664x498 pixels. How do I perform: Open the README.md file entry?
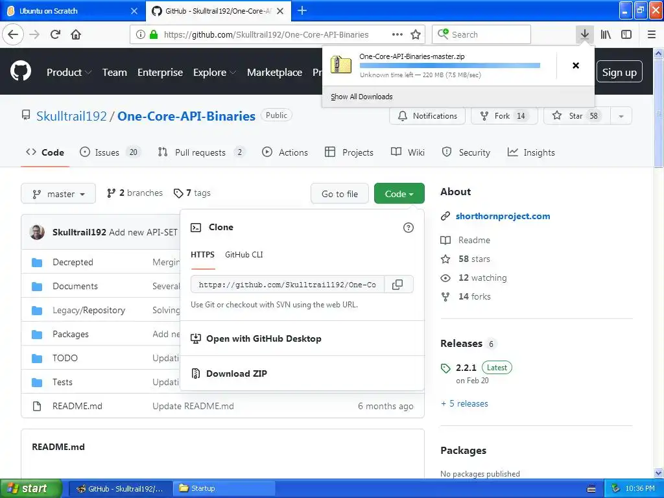tap(77, 406)
